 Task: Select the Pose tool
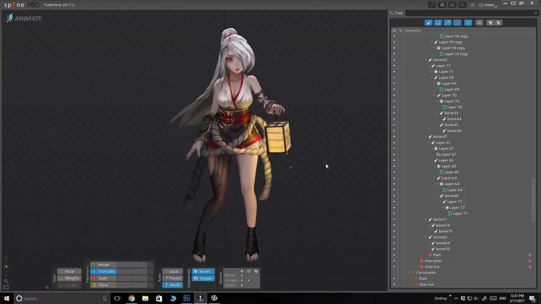click(69, 271)
